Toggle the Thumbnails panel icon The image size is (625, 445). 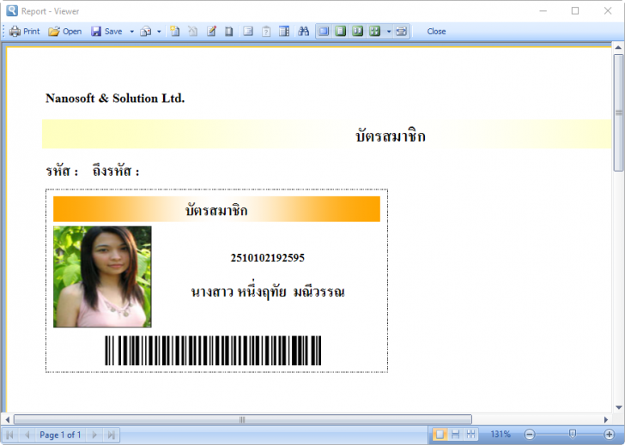click(284, 31)
